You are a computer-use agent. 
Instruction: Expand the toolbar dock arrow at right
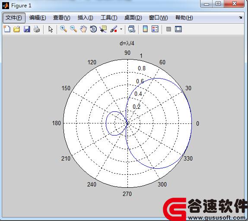point(241,18)
